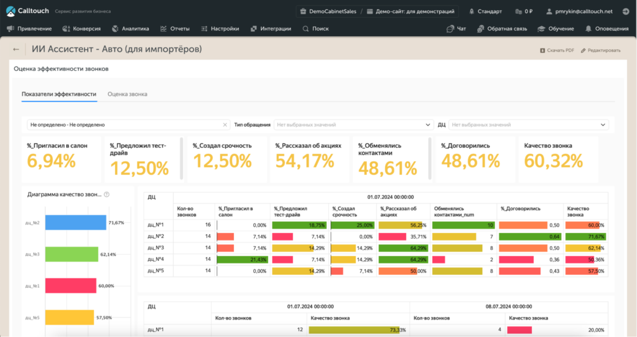The width and height of the screenshot is (637, 337).
Task: Open the Чат chat icon
Action: [x=450, y=29]
